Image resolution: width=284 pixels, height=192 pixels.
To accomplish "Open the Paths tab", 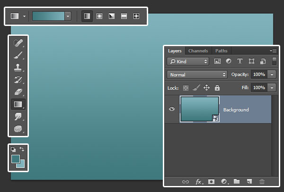I will (x=221, y=50).
